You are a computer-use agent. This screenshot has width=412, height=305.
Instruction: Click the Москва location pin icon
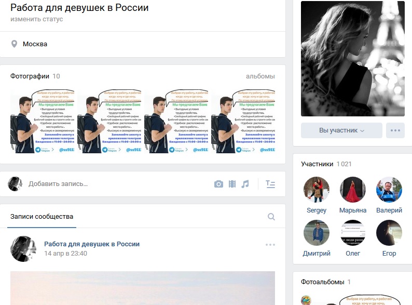pos(14,44)
